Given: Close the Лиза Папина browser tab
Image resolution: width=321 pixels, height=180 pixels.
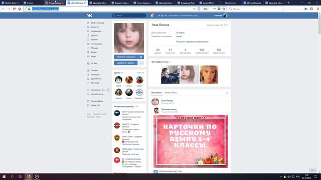Looking at the screenshot, I should 85,3.
